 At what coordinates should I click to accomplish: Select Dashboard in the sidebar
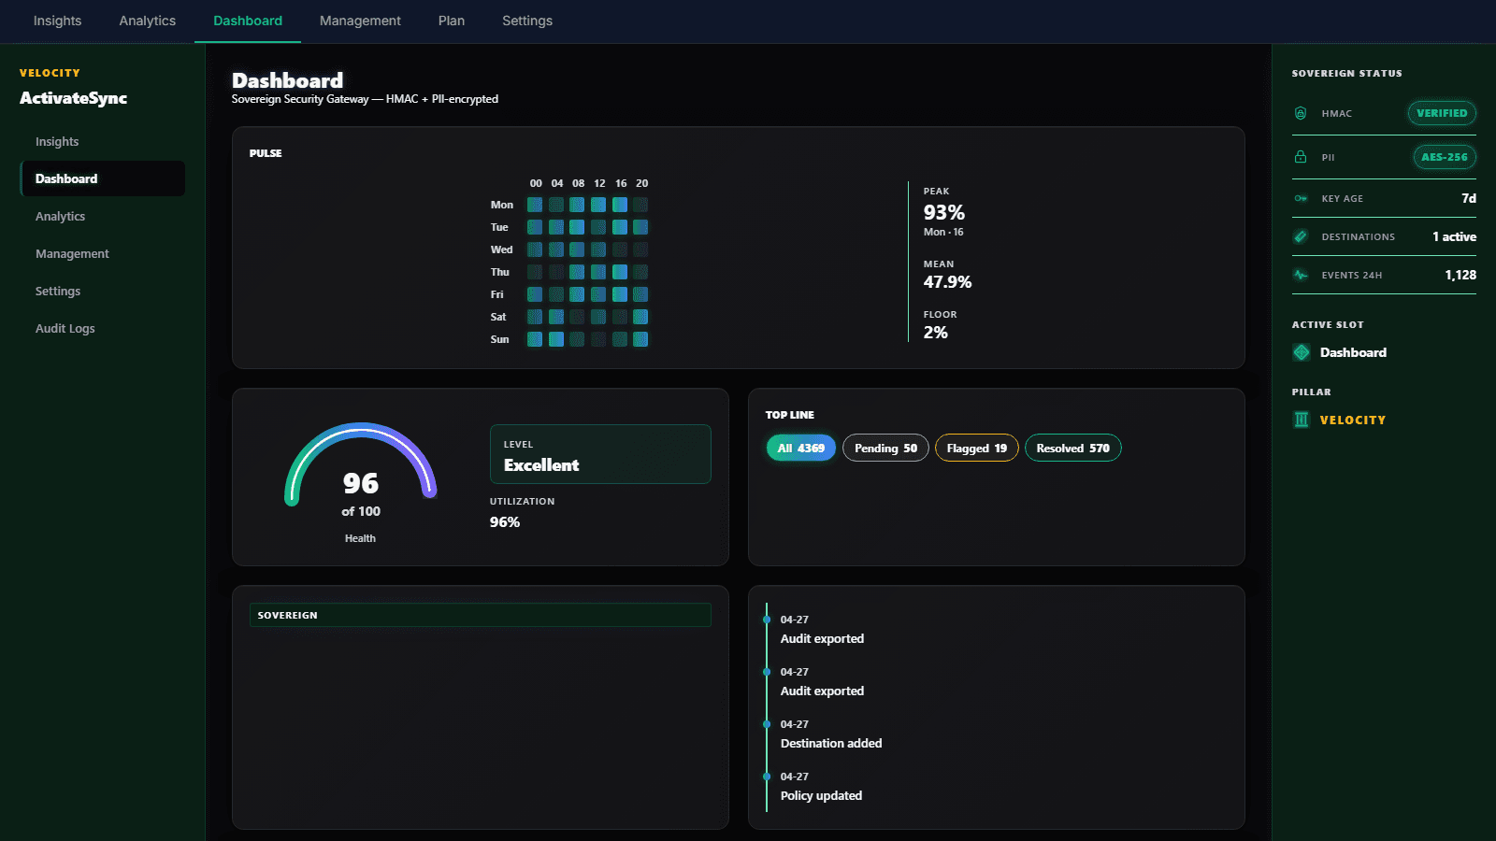[x=103, y=178]
